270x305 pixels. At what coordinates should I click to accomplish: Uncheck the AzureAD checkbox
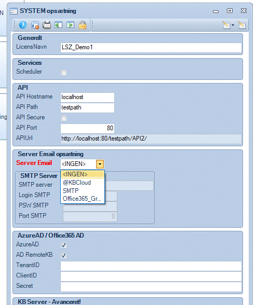(x=63, y=245)
